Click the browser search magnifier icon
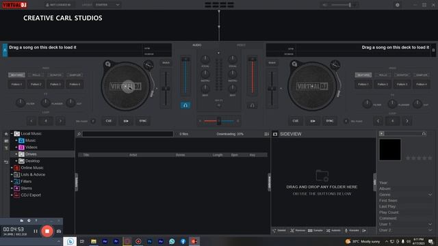This screenshot has width=438, height=246. pos(79,134)
